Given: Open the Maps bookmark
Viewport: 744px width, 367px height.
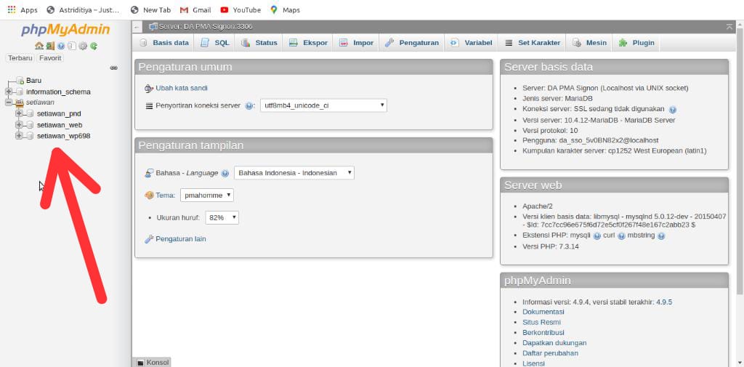Looking at the screenshot, I should (x=285, y=9).
